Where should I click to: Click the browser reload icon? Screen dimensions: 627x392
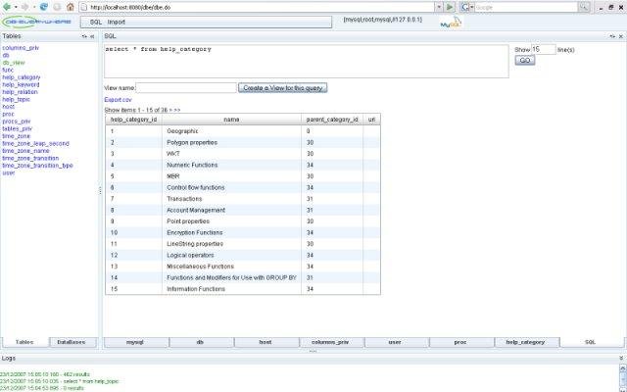point(42,6)
